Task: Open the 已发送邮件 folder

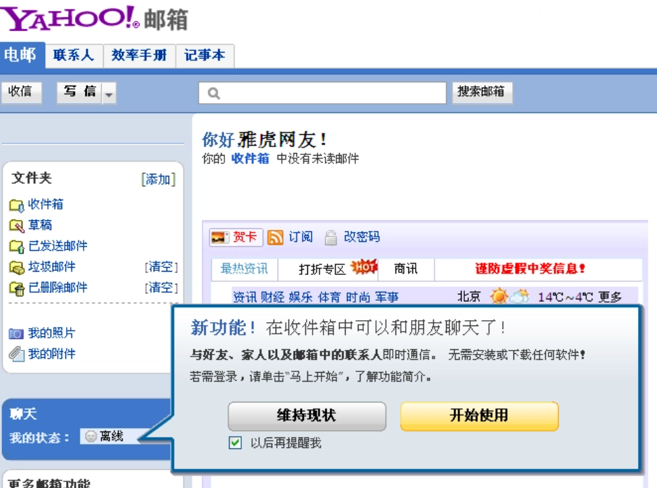Action: click(58, 246)
